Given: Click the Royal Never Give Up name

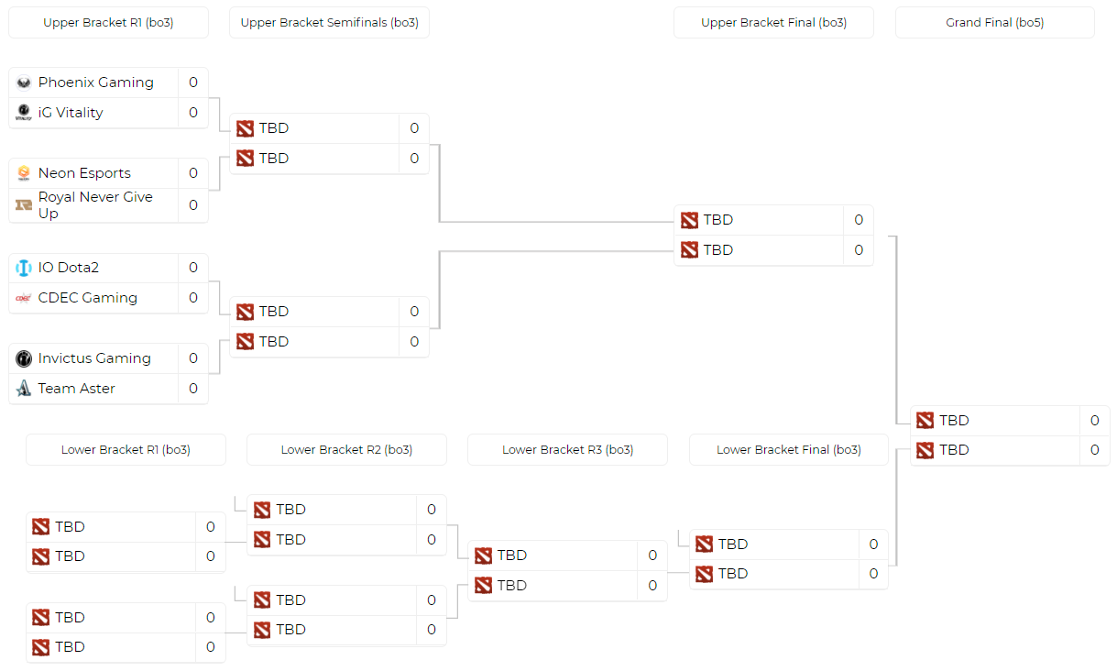Looking at the screenshot, I should point(95,205).
